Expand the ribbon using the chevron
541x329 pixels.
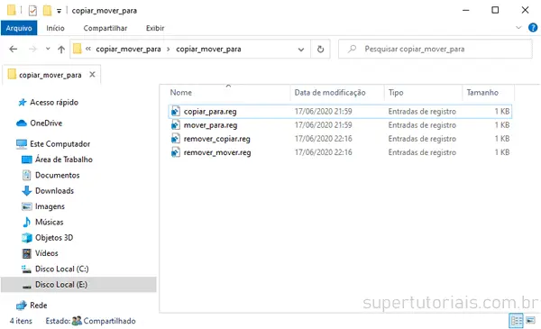(518, 28)
